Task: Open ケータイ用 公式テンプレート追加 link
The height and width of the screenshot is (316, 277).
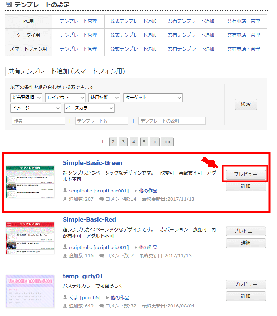Action: click(133, 35)
